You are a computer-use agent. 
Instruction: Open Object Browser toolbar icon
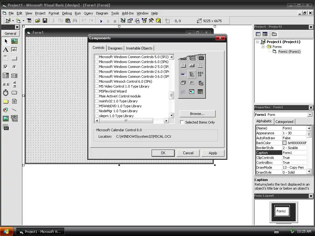144,21
